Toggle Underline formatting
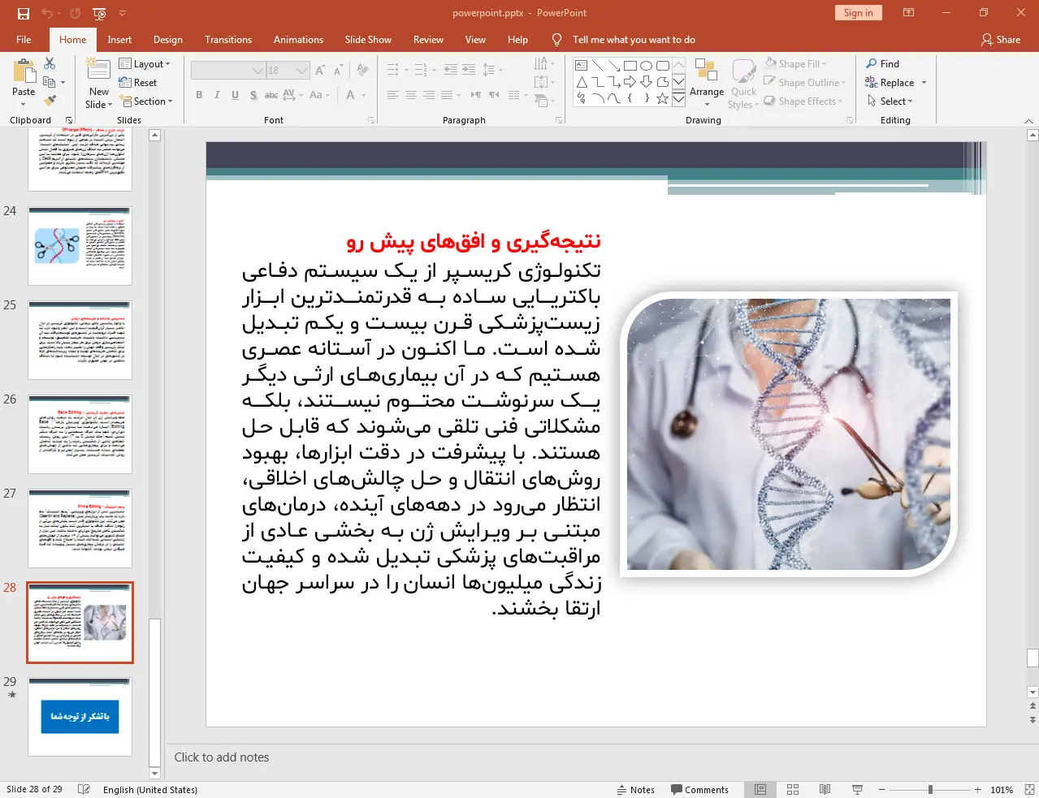Viewport: 1039px width, 798px height. pos(235,95)
